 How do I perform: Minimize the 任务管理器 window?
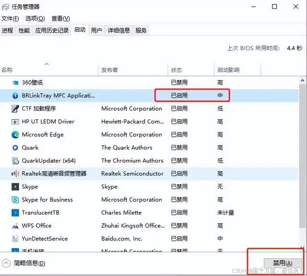(x=254, y=7)
